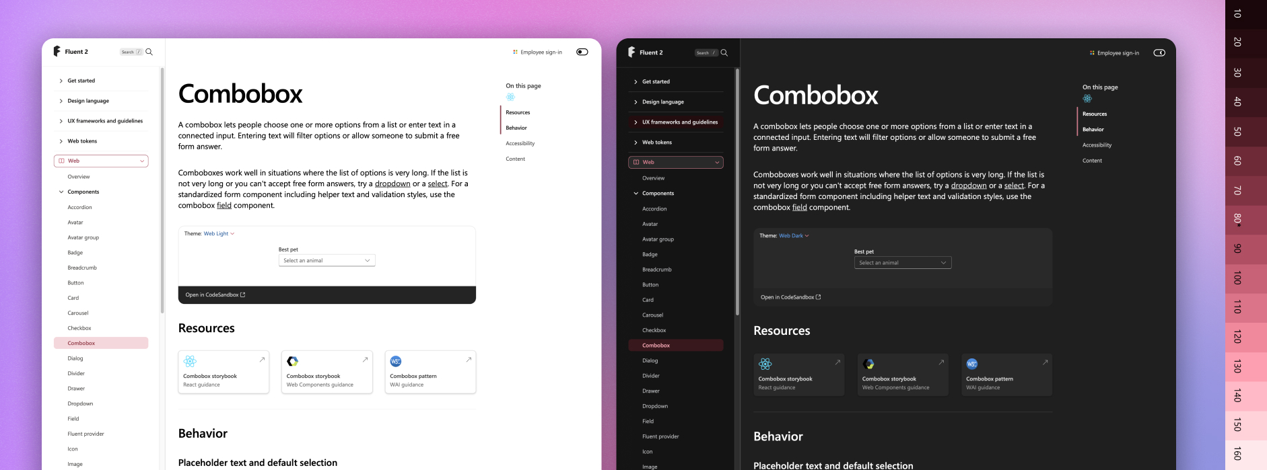This screenshot has height=470, width=1267.
Task: Click Microsoft logo beside Employee sign-in, light window
Action: click(515, 52)
